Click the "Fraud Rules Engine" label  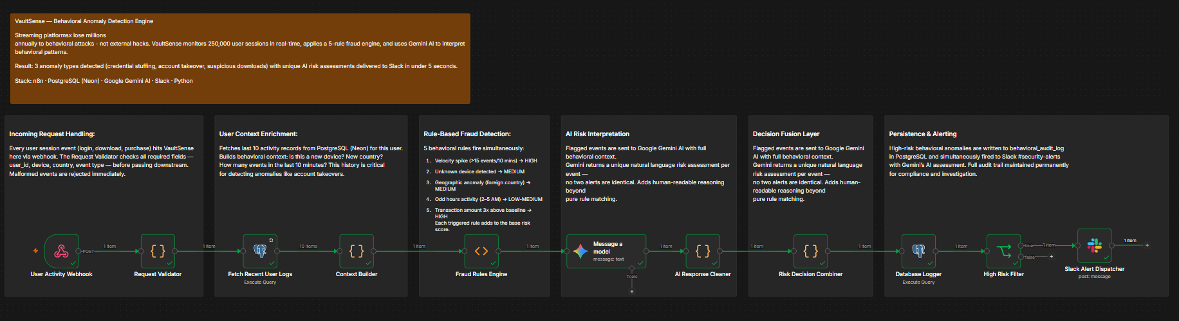pyautogui.click(x=481, y=274)
